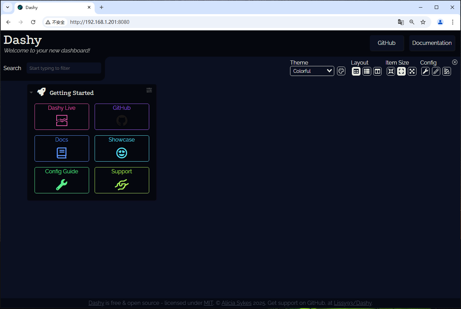The height and width of the screenshot is (309, 461).
Task: Set item size to small
Action: click(391, 71)
